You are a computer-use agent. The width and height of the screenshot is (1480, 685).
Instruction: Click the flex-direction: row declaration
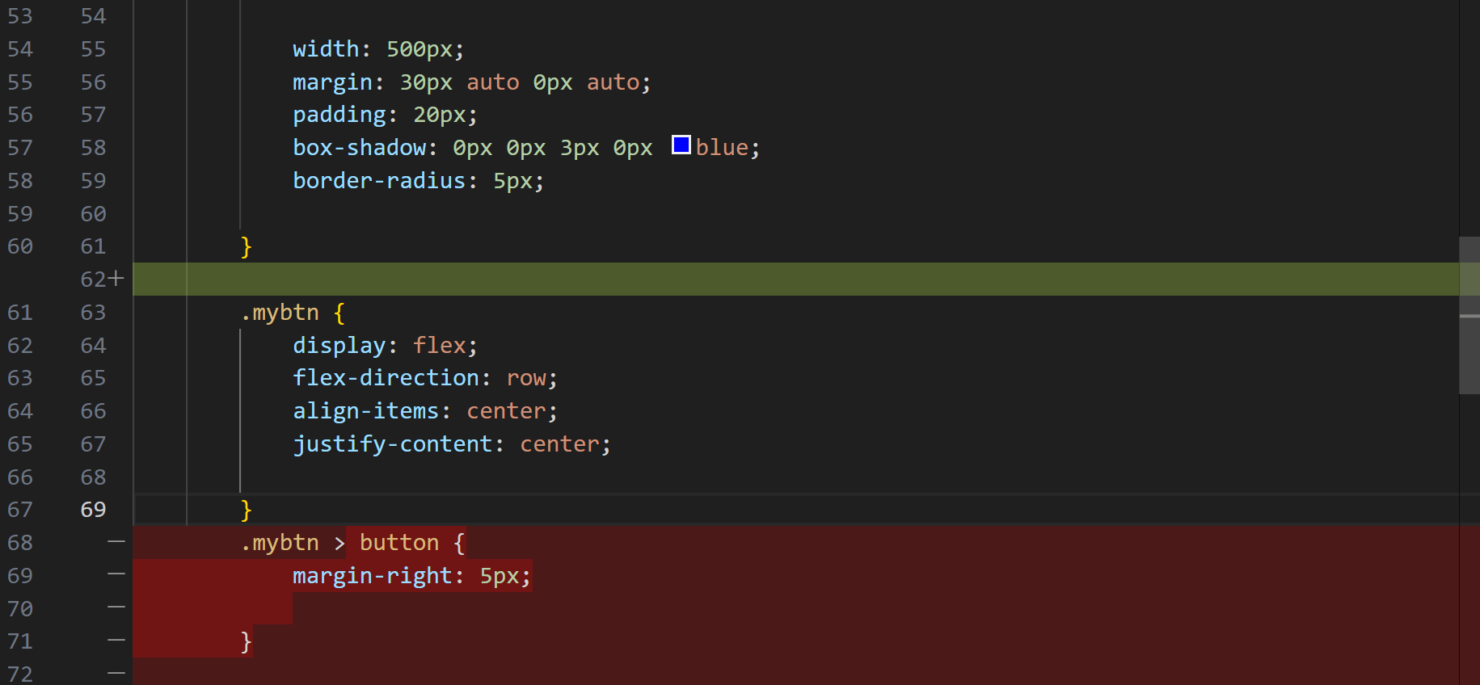425,378
